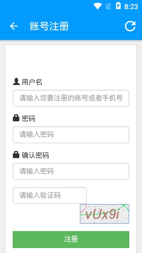Focus the 密码 password field
Viewport: 142px width, 253px height.
[71, 135]
